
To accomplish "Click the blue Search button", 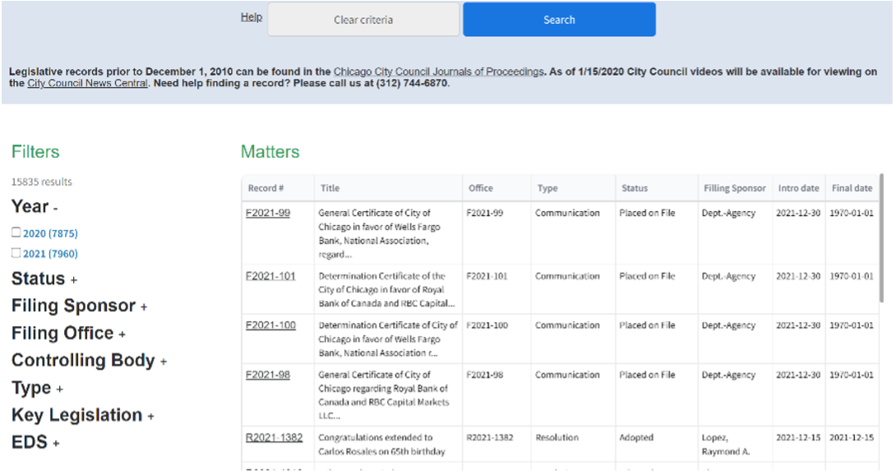I will tap(559, 20).
